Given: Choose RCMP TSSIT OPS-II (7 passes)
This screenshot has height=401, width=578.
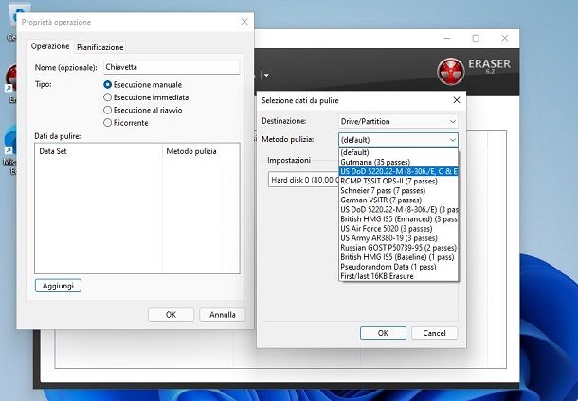Looking at the screenshot, I should click(398, 181).
